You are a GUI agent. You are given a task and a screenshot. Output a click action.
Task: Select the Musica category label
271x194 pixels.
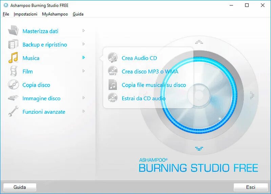pyautogui.click(x=31, y=58)
